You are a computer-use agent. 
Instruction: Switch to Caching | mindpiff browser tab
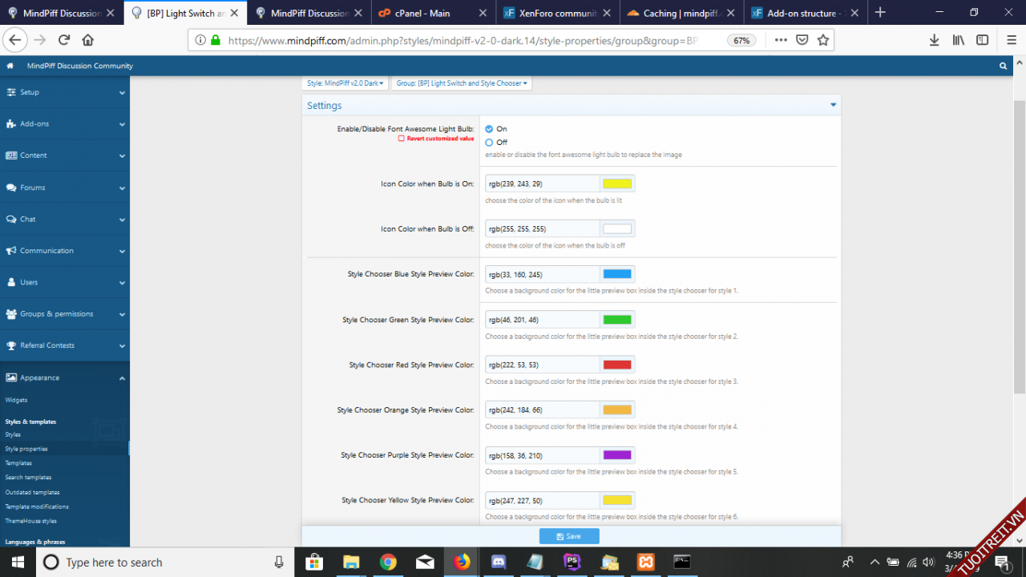click(680, 13)
